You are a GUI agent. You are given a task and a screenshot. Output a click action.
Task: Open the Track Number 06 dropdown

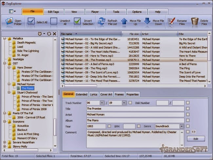[x=102, y=103]
